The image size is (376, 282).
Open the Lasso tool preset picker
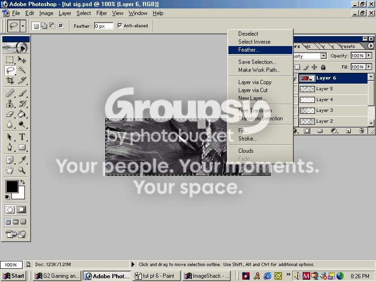coord(23,26)
